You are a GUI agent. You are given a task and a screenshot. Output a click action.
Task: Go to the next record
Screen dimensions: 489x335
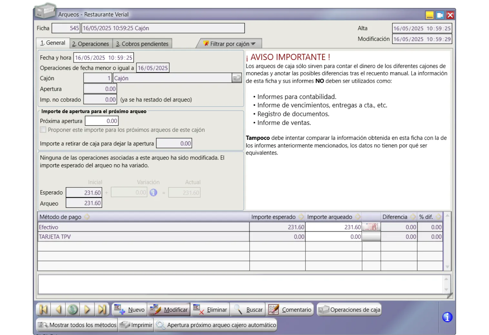coord(87,310)
